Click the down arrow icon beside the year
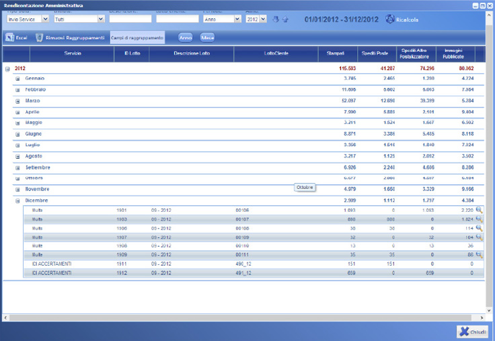The image size is (495, 341). [x=276, y=20]
